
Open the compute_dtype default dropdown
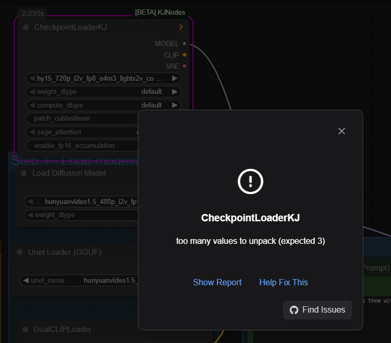(x=103, y=105)
